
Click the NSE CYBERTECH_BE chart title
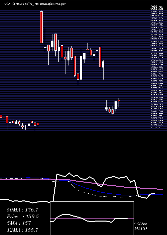(35, 4)
